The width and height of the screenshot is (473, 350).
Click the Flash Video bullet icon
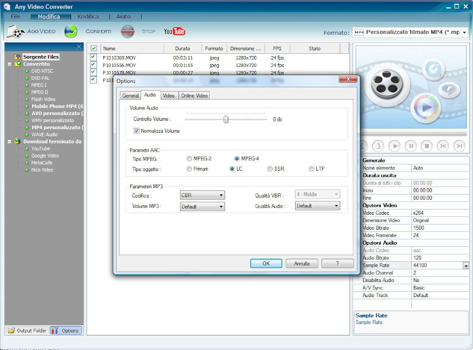(27, 99)
